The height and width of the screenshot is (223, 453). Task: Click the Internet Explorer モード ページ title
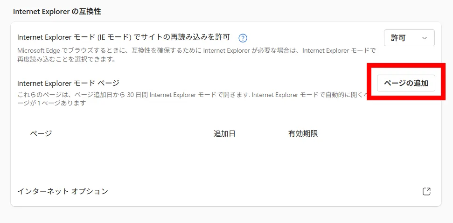[x=69, y=83]
